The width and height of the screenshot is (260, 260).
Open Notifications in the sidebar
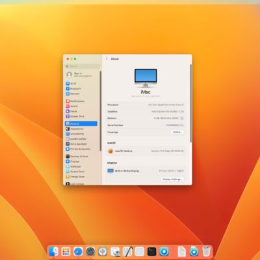point(81,101)
